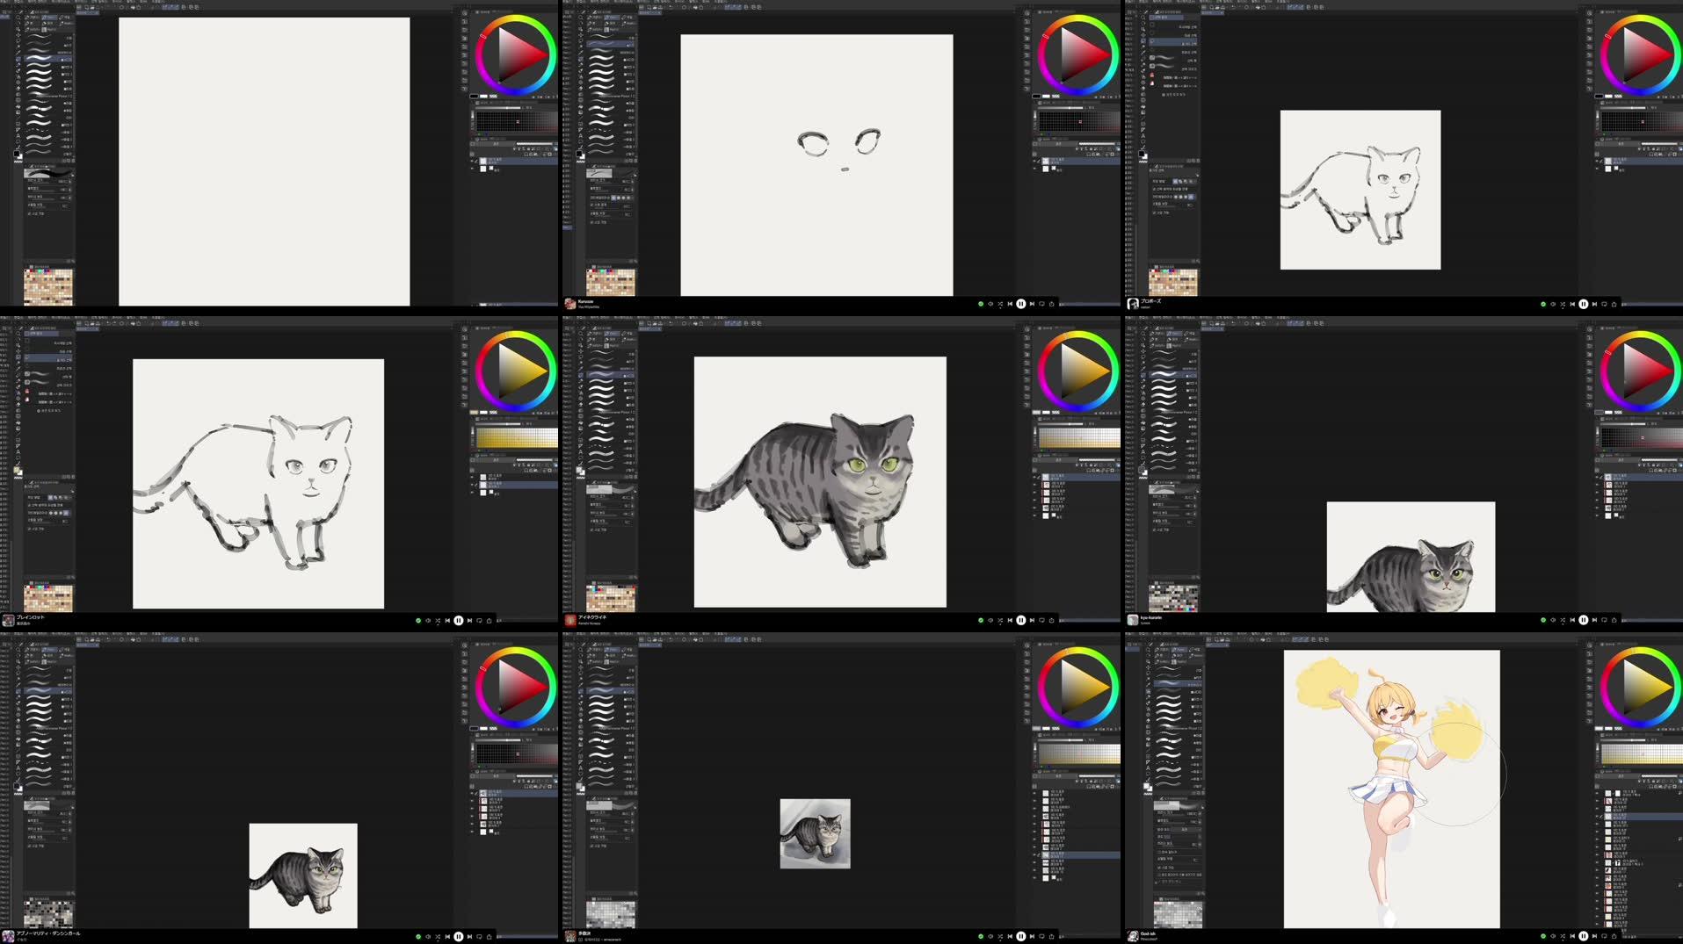Image resolution: width=1683 pixels, height=944 pixels.
Task: Select the Eyedropper tool
Action: point(19,51)
